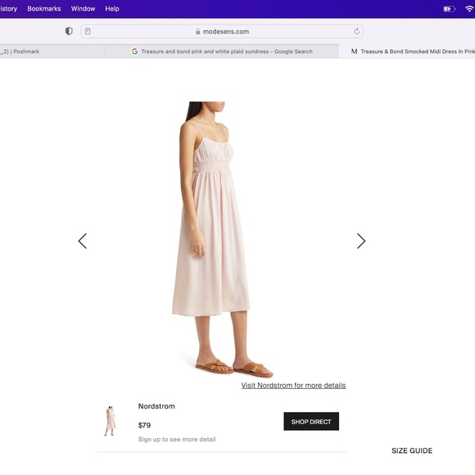Click the privacy report shield icon
Image resolution: width=475 pixels, height=475 pixels.
click(x=69, y=31)
